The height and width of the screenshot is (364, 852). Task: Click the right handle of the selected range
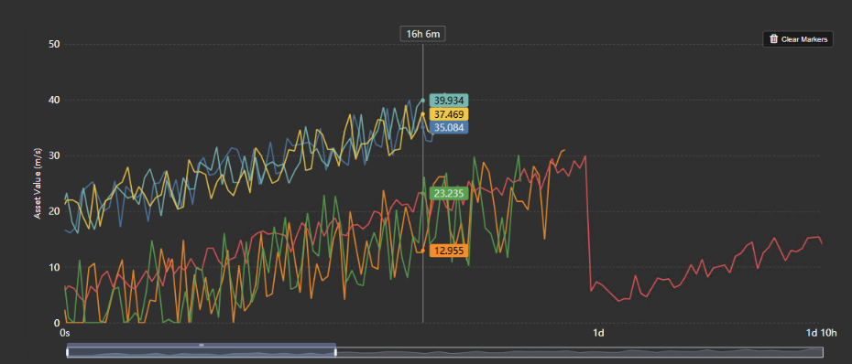pyautogui.click(x=335, y=352)
